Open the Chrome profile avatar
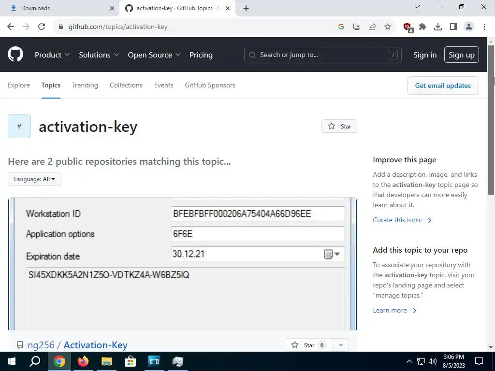 coord(469,27)
